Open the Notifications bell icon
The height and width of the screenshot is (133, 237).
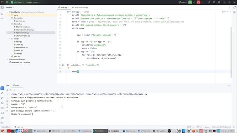tap(234, 7)
